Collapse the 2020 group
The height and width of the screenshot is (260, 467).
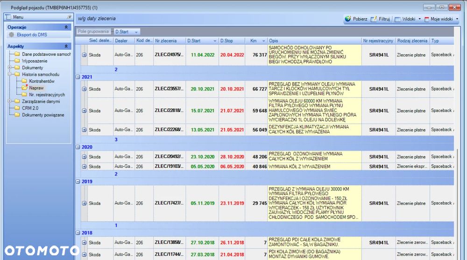pos(78,147)
